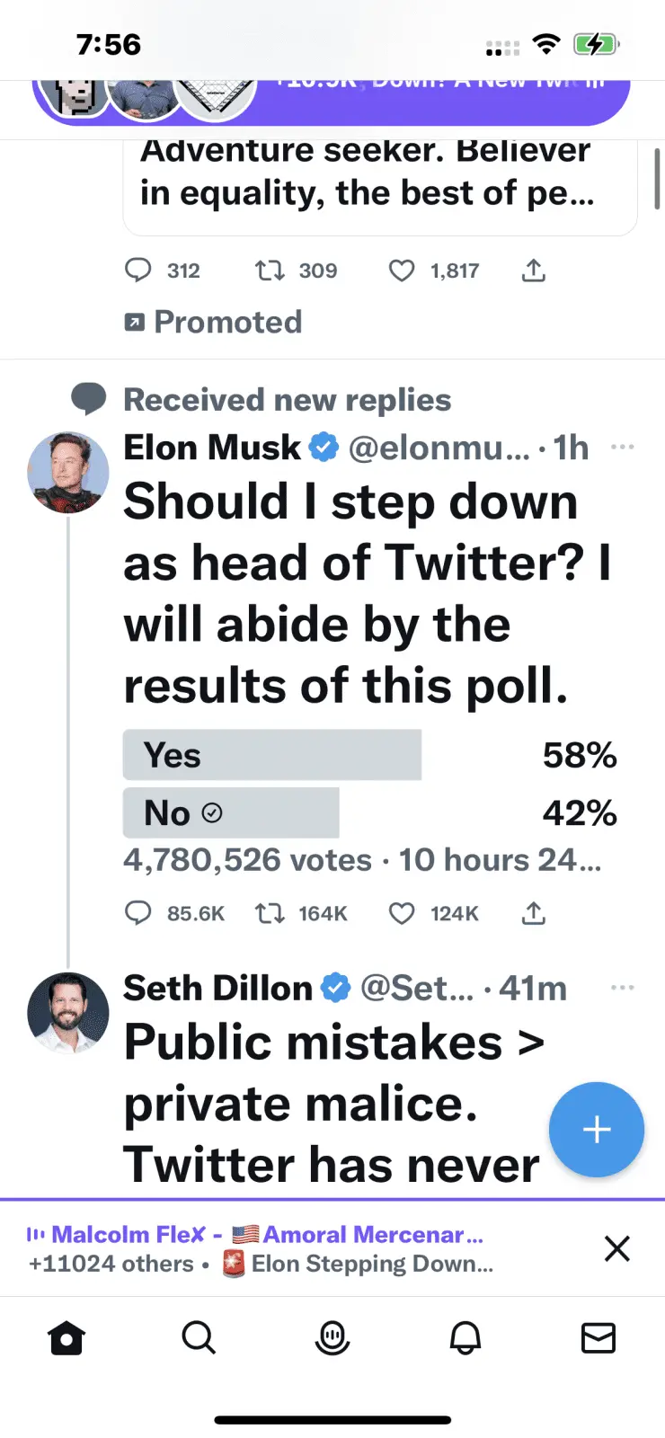Open the Search tab
Viewport: 665px width, 1438px height.
pos(199,1338)
